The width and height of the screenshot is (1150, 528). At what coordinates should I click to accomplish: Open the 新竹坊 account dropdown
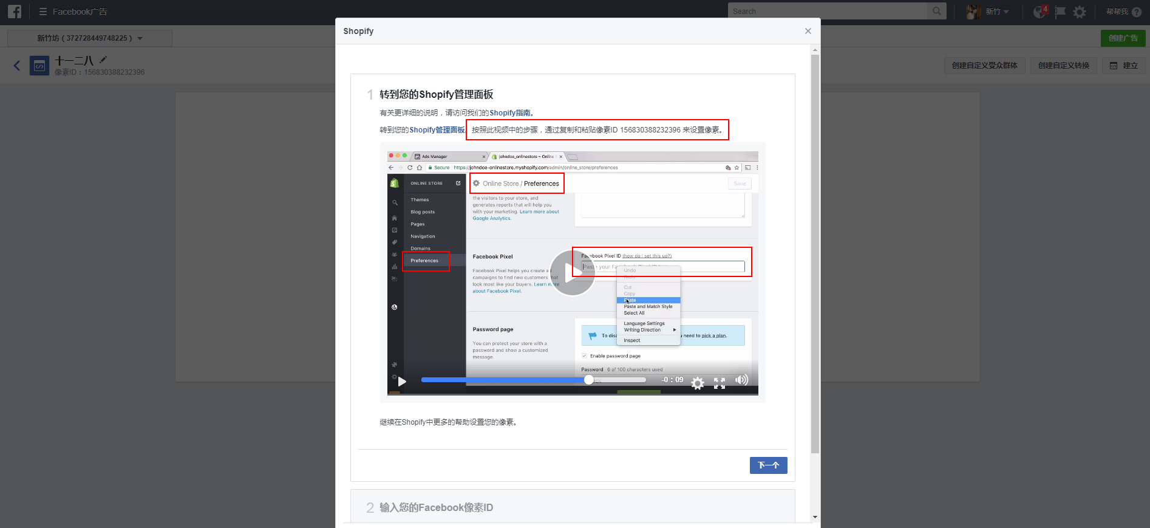click(x=90, y=38)
